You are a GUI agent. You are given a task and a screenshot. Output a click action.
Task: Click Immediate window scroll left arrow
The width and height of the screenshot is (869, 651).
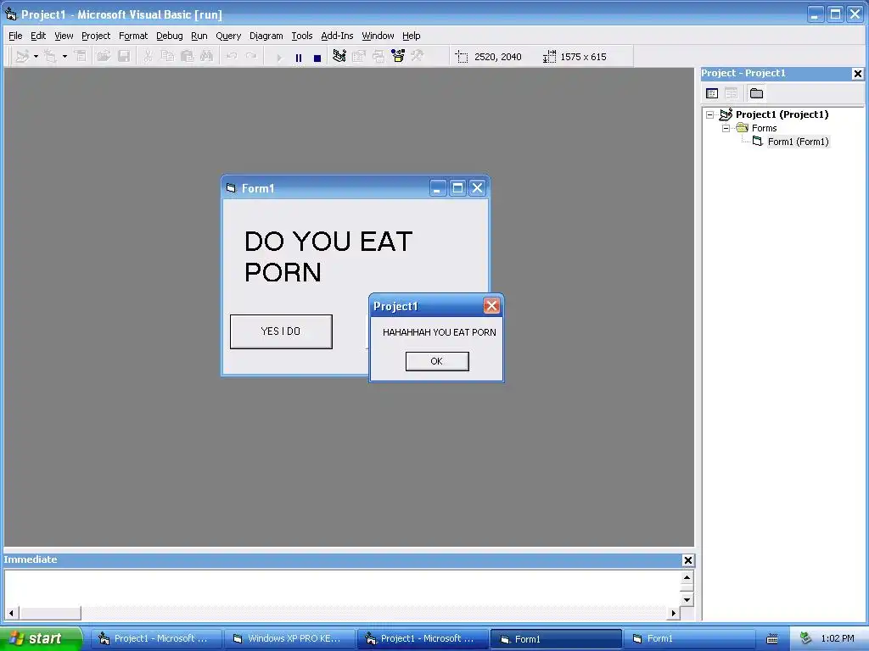pos(11,613)
